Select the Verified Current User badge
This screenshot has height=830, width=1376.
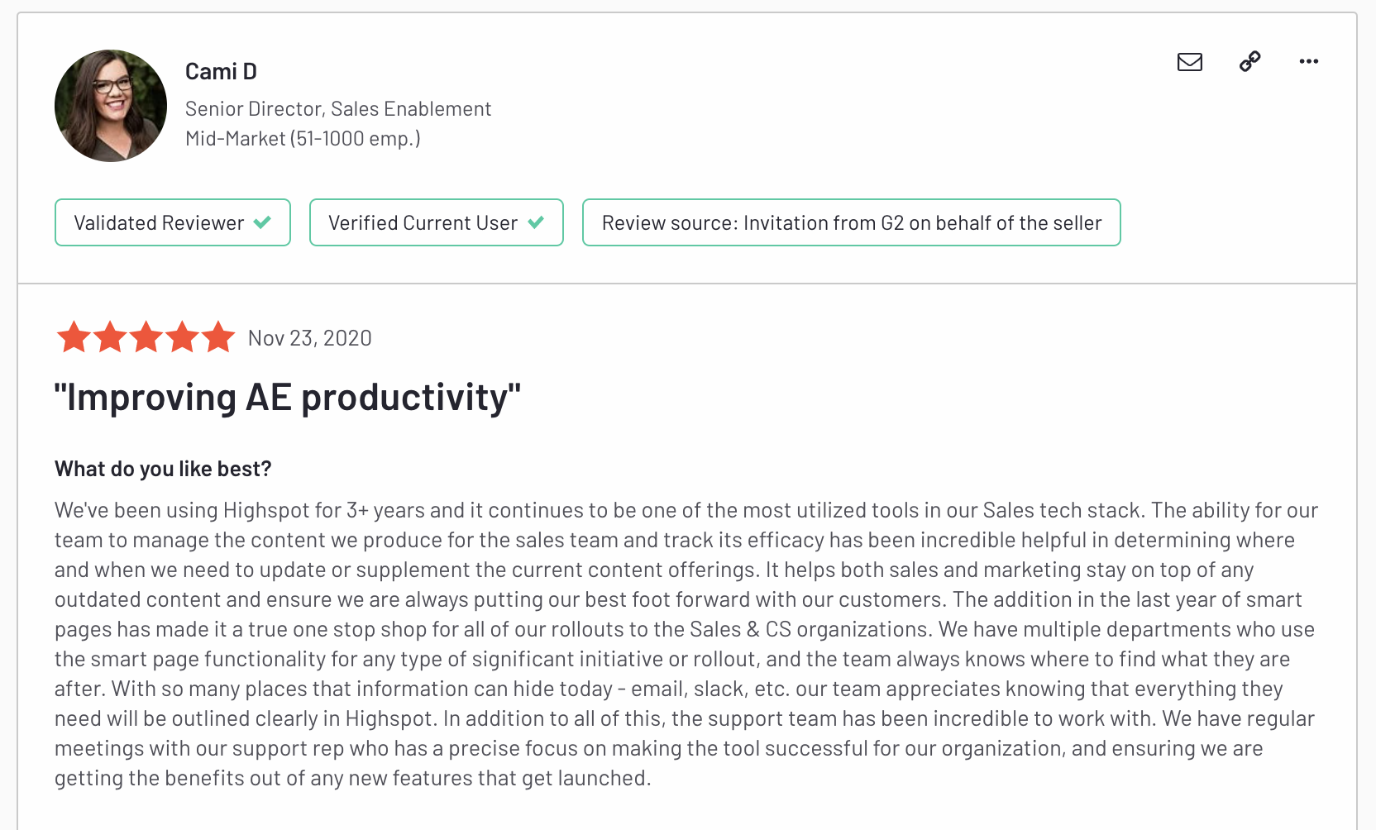pyautogui.click(x=423, y=222)
